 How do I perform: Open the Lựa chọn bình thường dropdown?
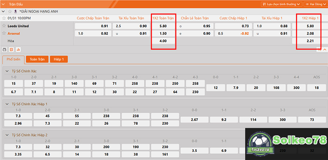281,4
